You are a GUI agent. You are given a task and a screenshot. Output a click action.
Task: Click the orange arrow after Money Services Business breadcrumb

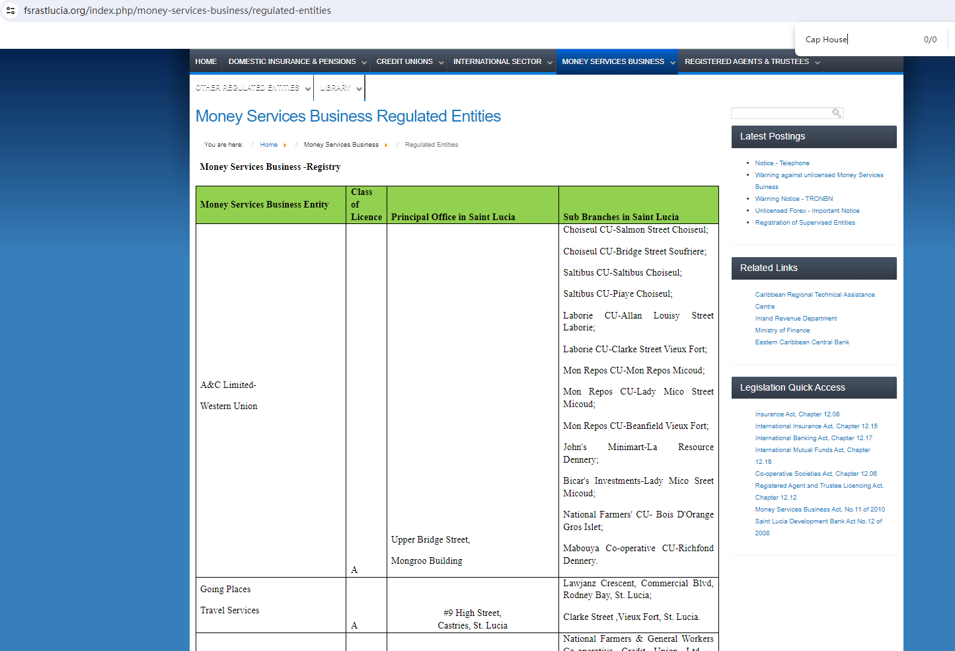(386, 145)
